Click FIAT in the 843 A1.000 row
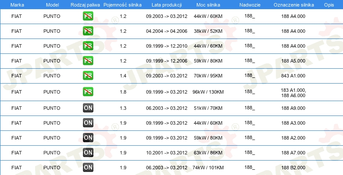343x175 pixels. [17, 76]
